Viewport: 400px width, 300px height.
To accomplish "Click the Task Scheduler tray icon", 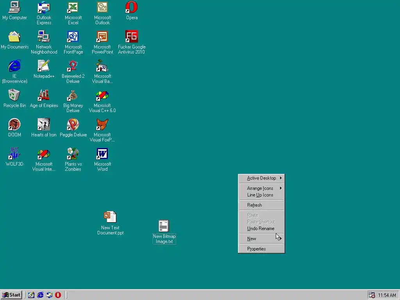I will click(x=372, y=295).
